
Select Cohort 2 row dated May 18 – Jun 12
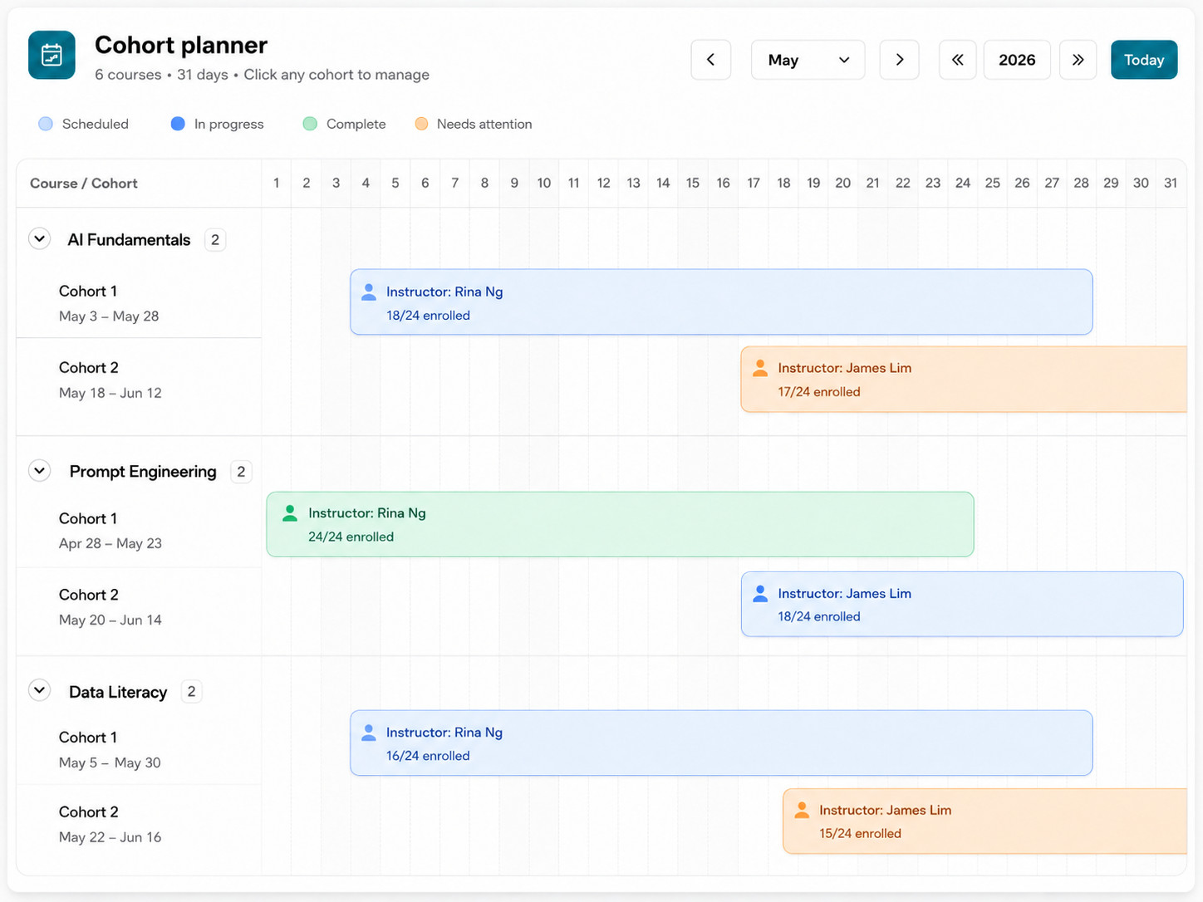139,380
